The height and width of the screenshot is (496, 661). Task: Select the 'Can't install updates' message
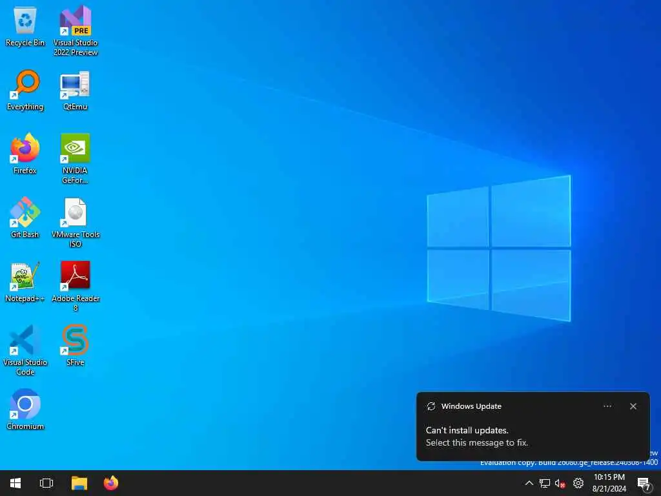[467, 430]
